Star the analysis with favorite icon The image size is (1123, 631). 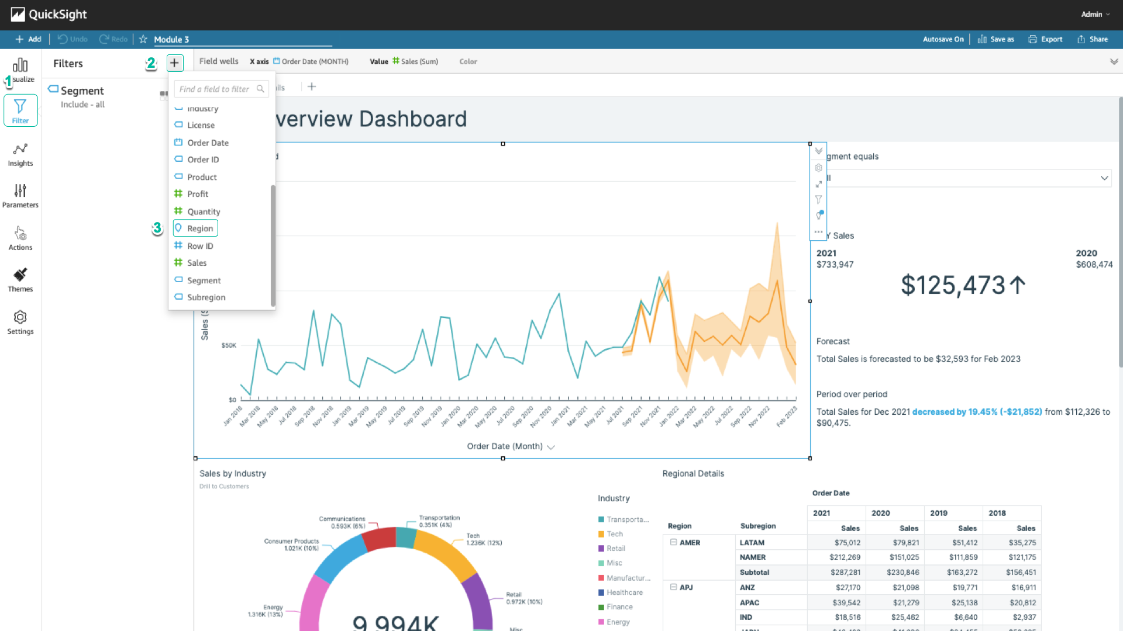point(143,39)
